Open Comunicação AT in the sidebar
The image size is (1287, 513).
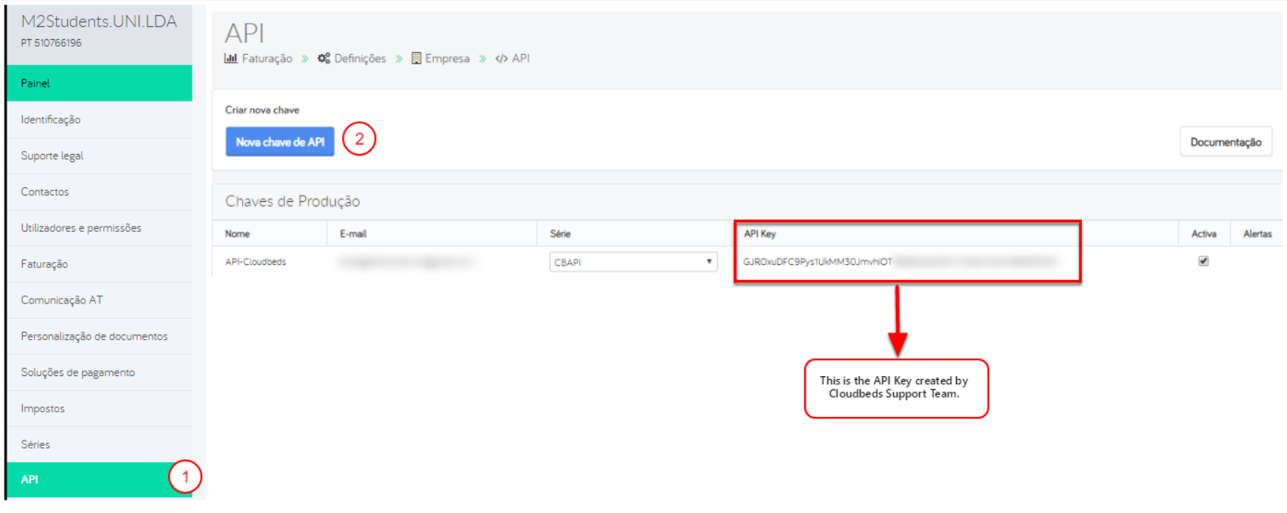[61, 300]
